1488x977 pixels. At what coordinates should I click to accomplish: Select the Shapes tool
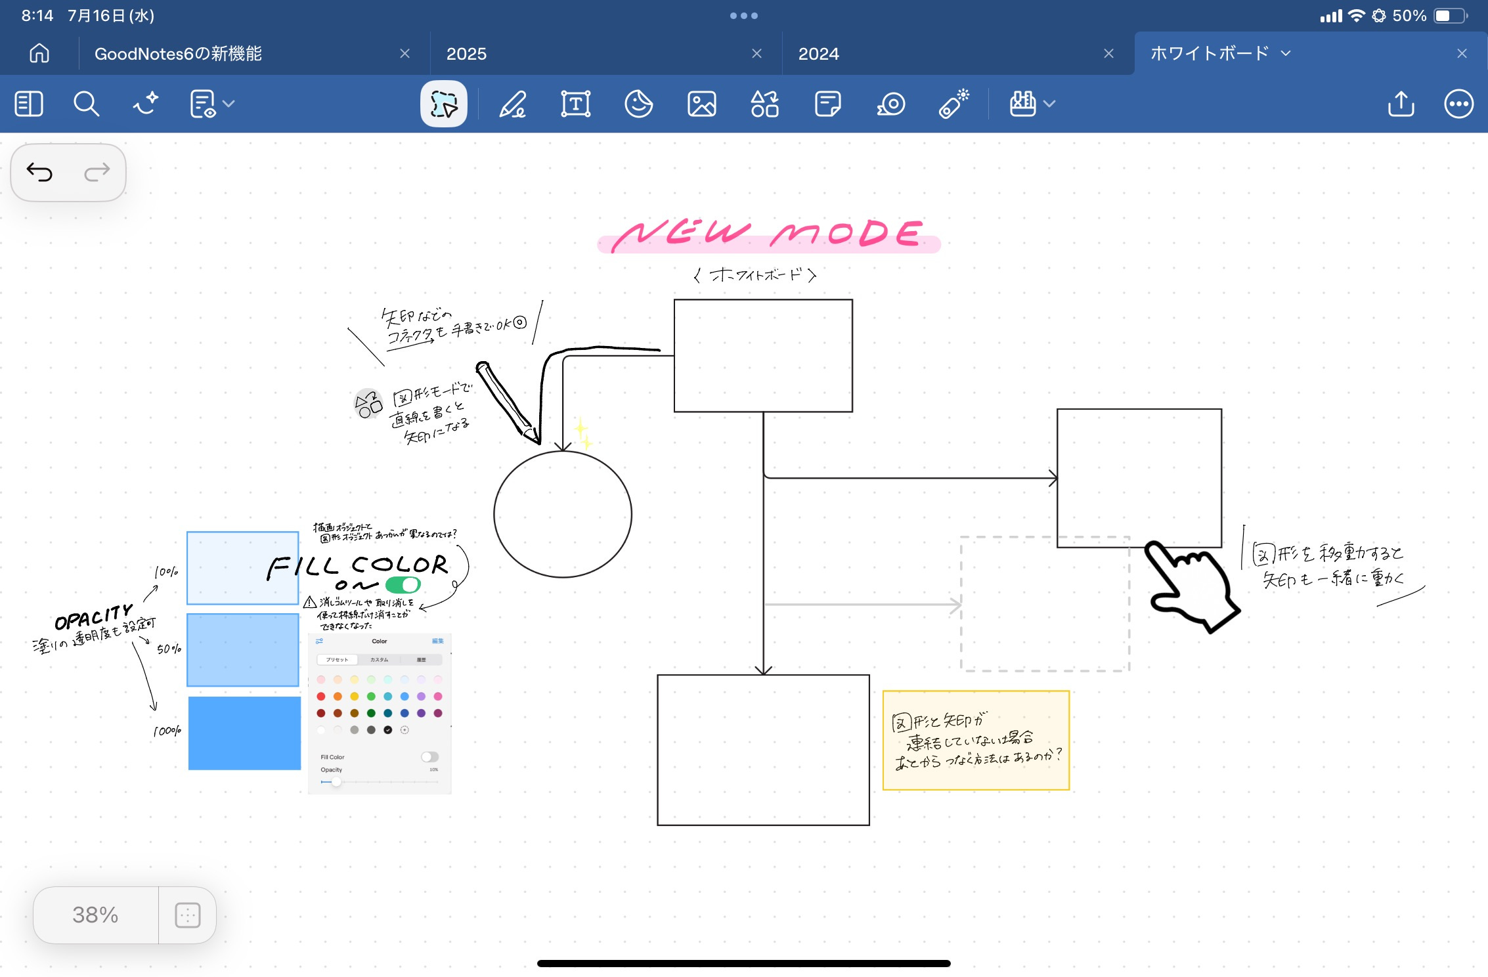764,104
